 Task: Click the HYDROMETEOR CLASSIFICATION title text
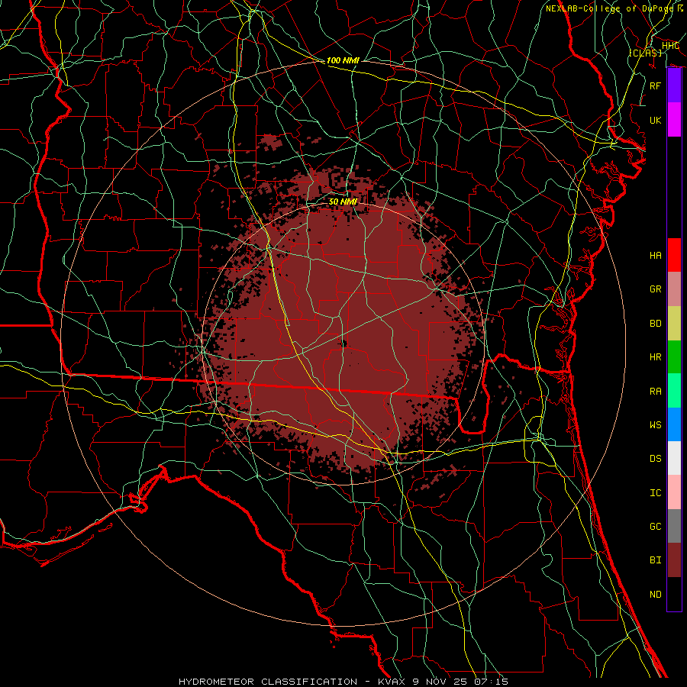coord(268,682)
